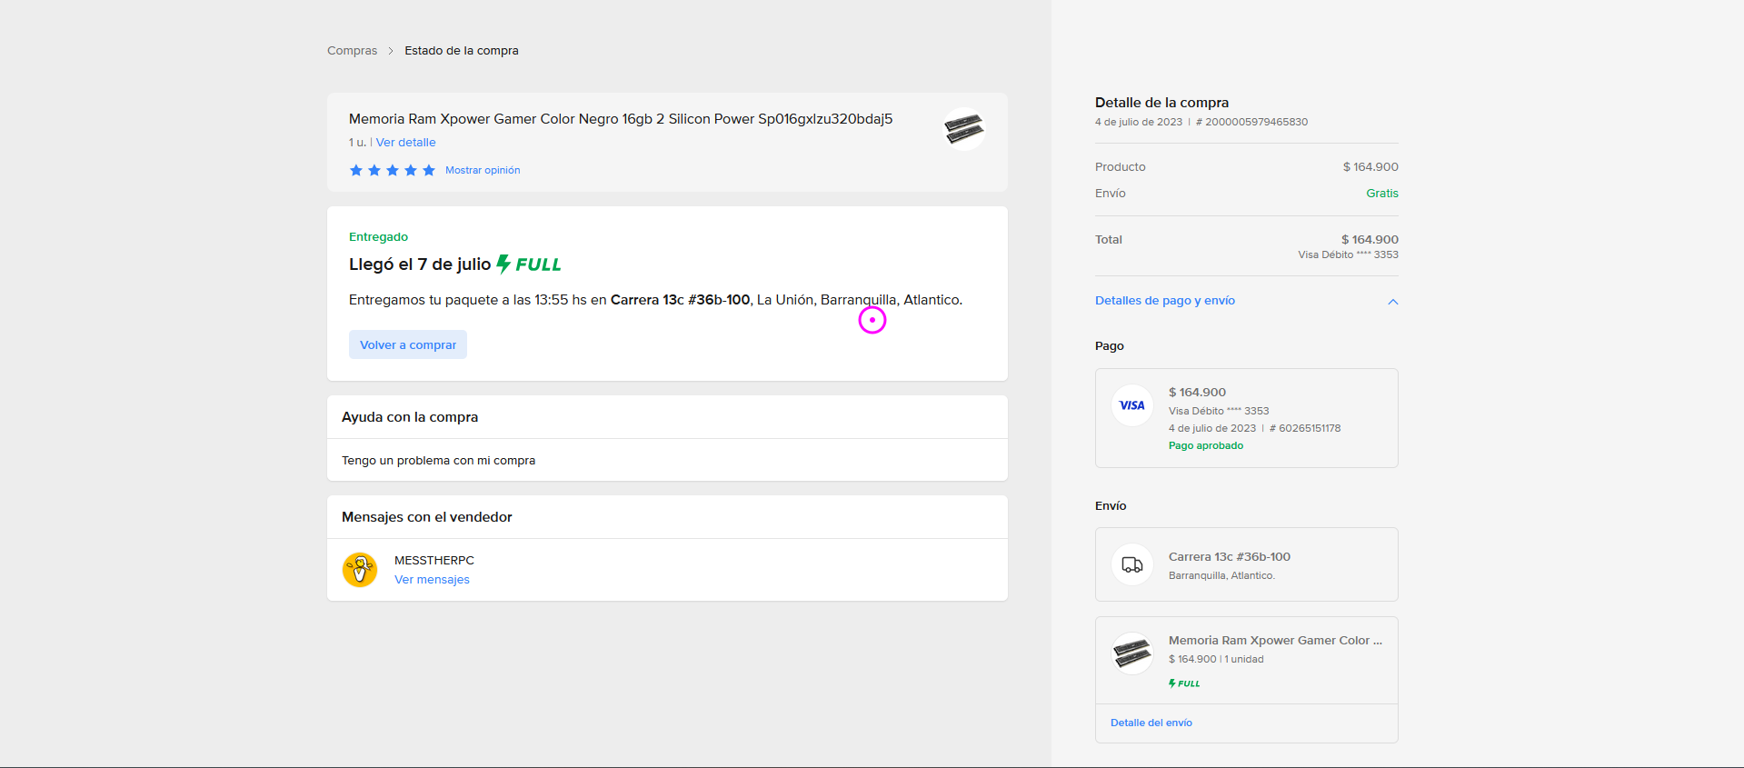Click the third rating star
1744x768 pixels.
(x=393, y=171)
